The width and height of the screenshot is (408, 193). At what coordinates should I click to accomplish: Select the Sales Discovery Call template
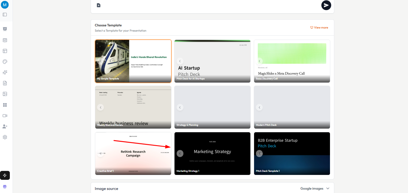point(292,61)
